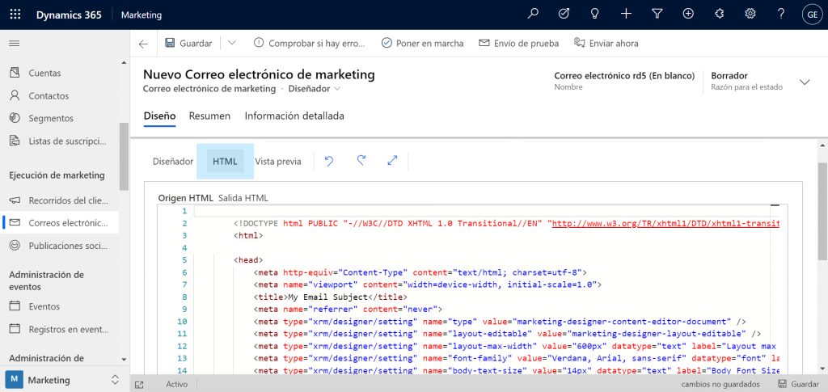Image resolution: width=828 pixels, height=392 pixels.
Task: Switch to Origen HTML tab
Action: tap(185, 198)
